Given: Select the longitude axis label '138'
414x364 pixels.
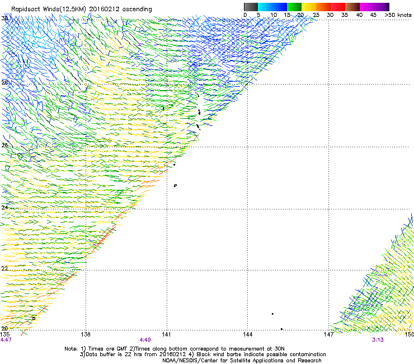Looking at the screenshot, I should coord(86,334).
